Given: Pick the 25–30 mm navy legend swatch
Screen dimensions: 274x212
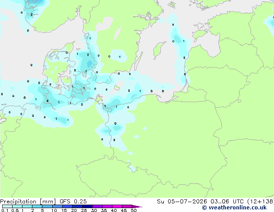Looking at the screenshot, I should [x=87, y=206].
